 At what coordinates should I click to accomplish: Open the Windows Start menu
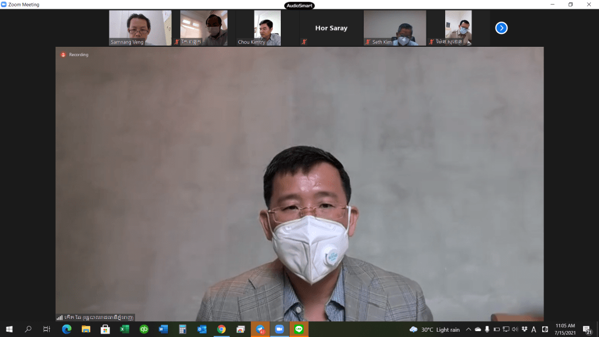pyautogui.click(x=9, y=329)
